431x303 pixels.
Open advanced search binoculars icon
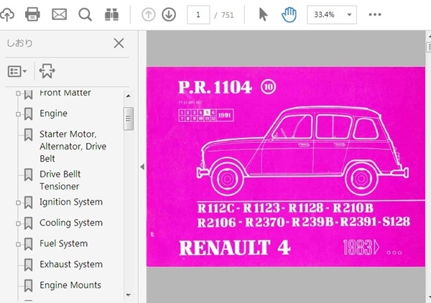click(x=111, y=14)
